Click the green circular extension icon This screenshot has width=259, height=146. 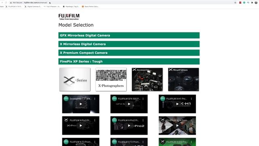(x=244, y=2)
